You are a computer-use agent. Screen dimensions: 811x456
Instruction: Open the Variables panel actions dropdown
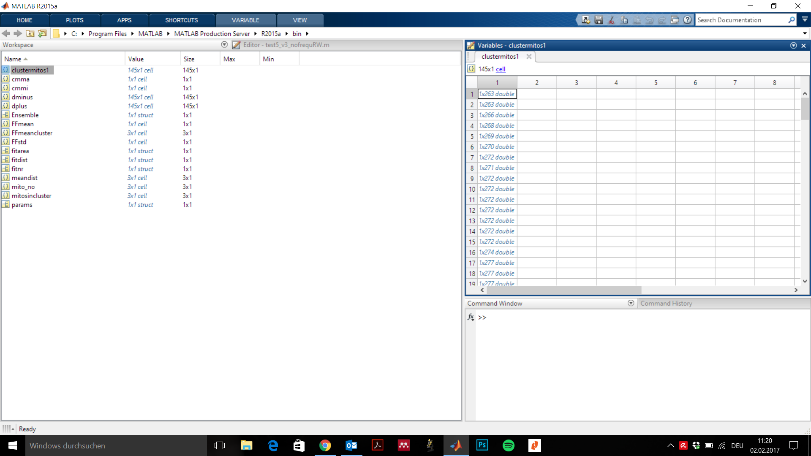pyautogui.click(x=793, y=45)
